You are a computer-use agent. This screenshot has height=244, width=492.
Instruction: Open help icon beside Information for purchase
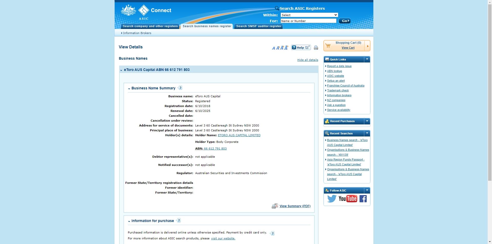[179, 220]
